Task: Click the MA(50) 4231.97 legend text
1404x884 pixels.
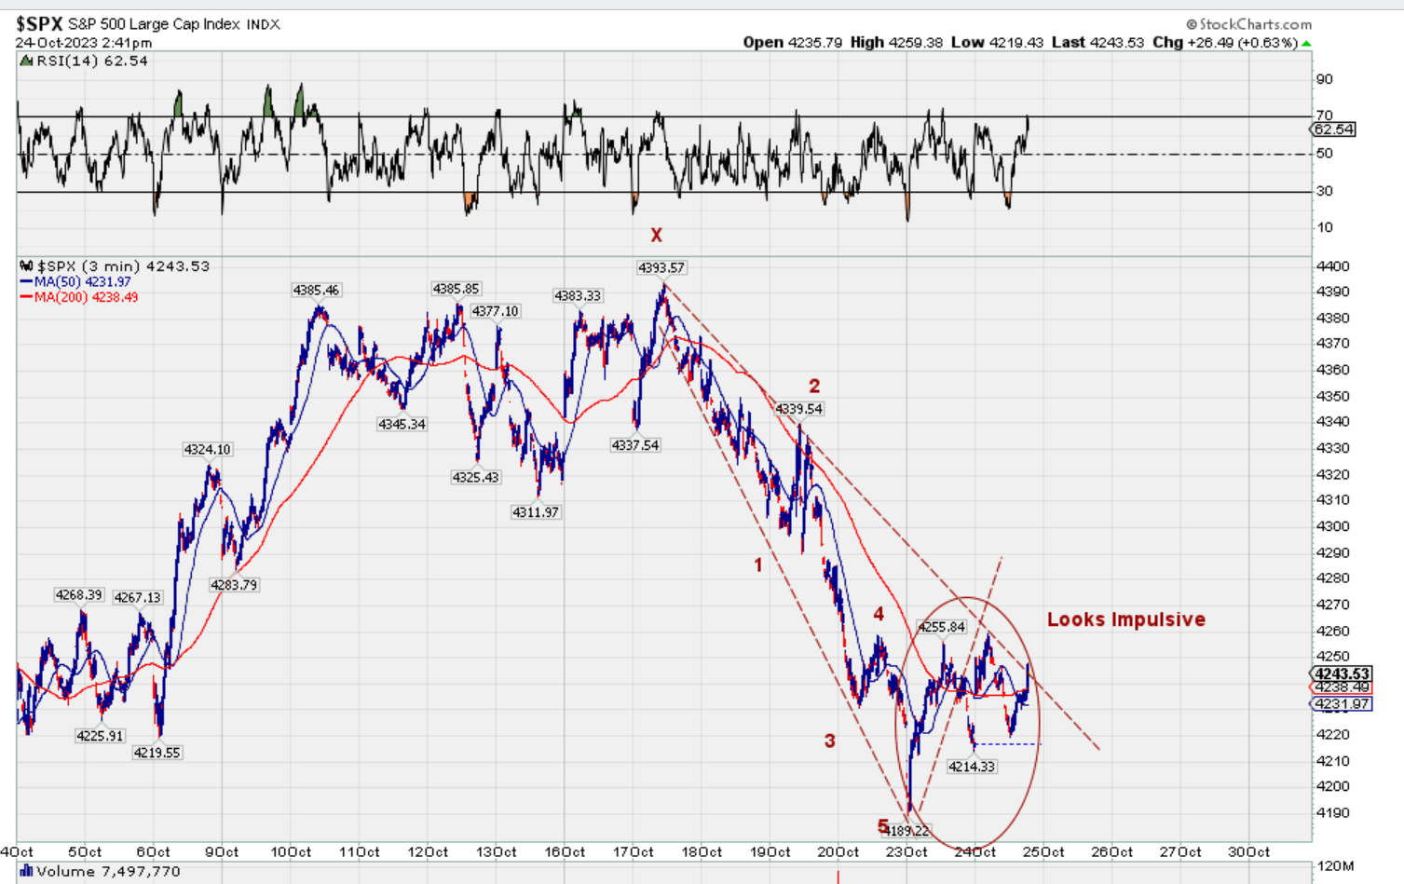Action: click(x=83, y=281)
